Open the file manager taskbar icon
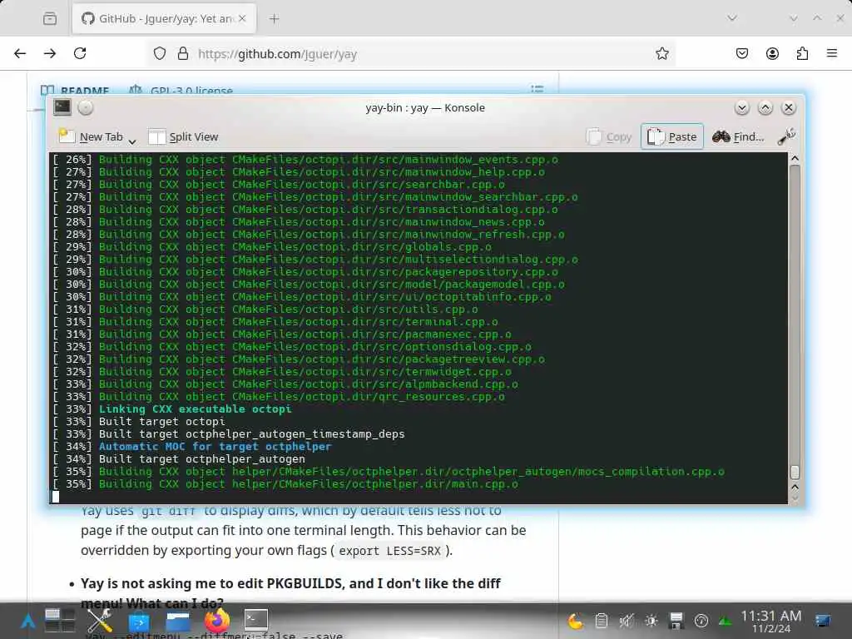 coord(178,621)
